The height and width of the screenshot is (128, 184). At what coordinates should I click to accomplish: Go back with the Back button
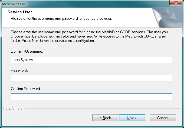point(105,118)
